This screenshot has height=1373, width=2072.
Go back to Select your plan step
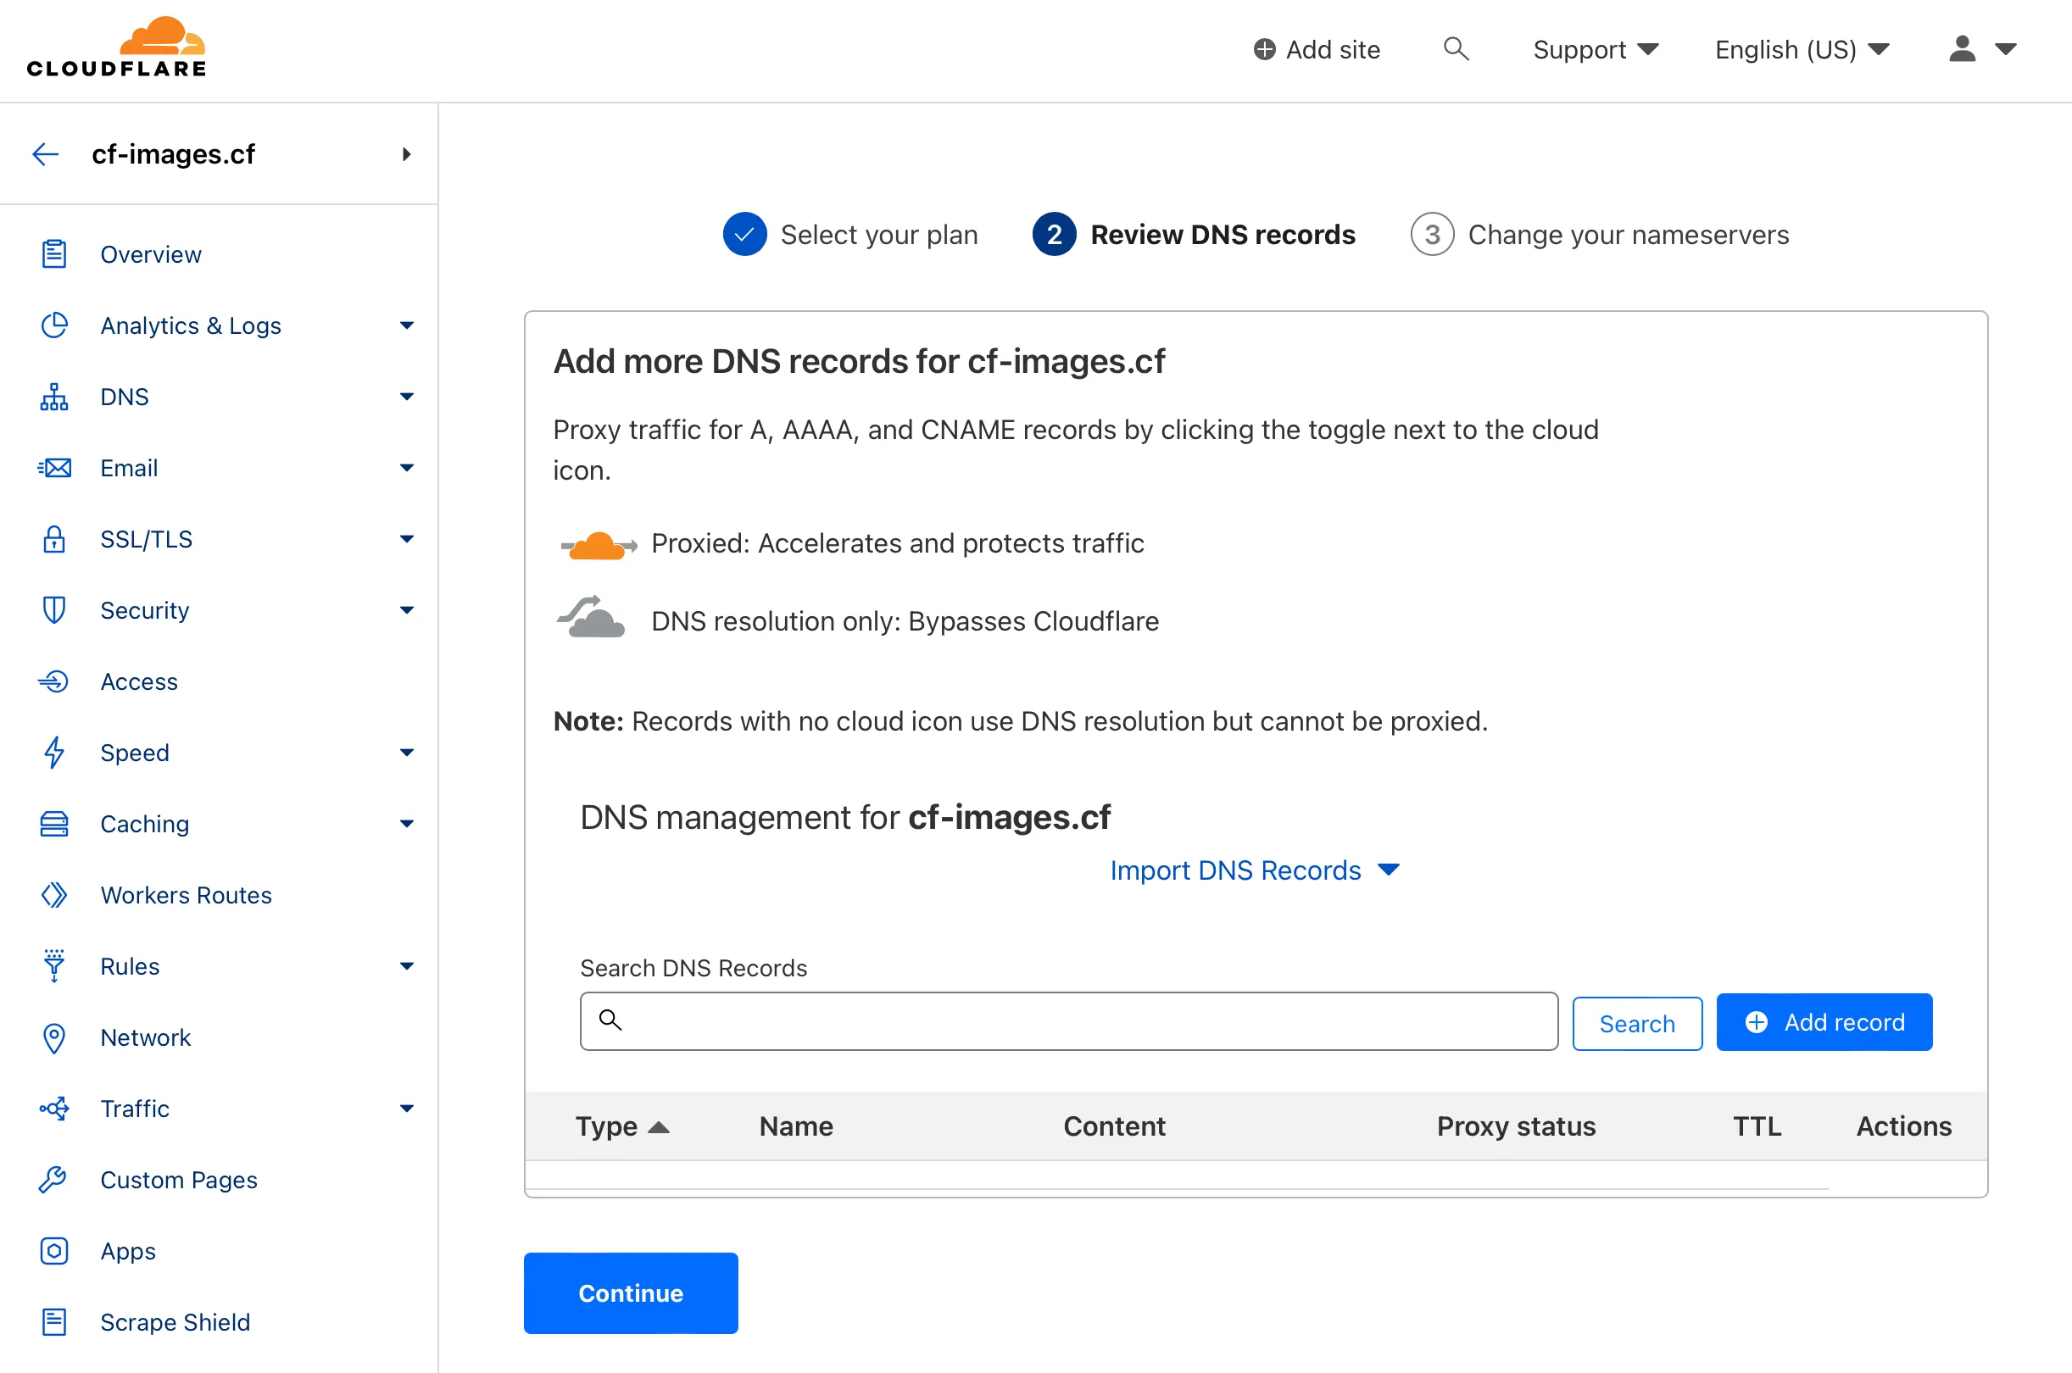coord(878,234)
